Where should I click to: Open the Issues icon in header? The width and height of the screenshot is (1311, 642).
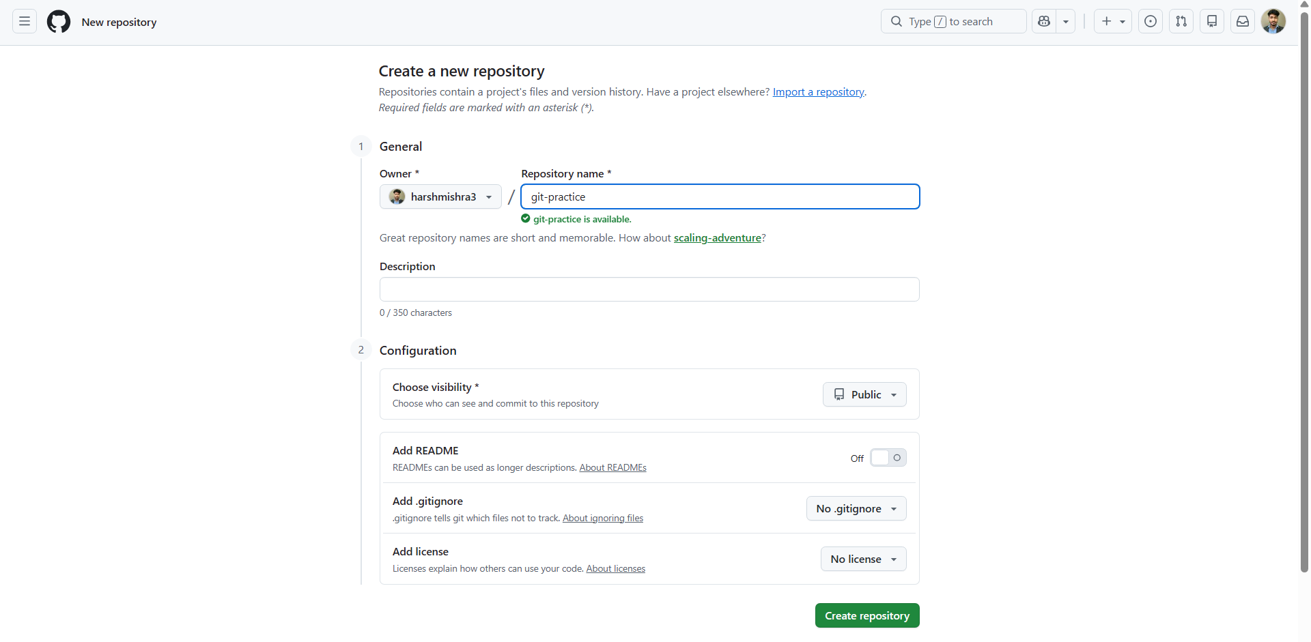click(x=1151, y=22)
